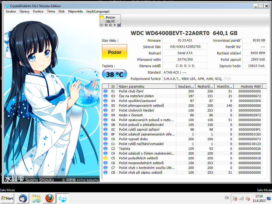Open the Disk menu
The image size is (272, 204).
point(62,11)
